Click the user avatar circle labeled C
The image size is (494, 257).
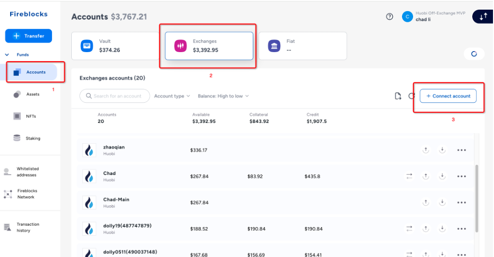[x=407, y=17]
